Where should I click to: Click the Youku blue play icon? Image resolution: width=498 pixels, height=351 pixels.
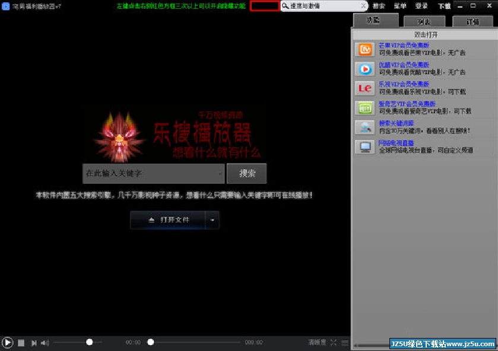[364, 69]
